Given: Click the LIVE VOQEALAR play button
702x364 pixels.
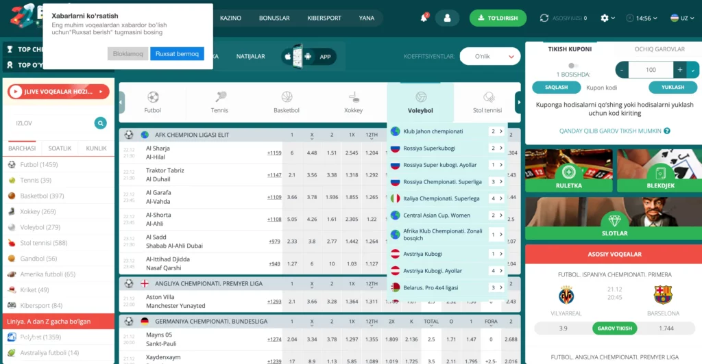Looking at the screenshot, I should coord(58,92).
